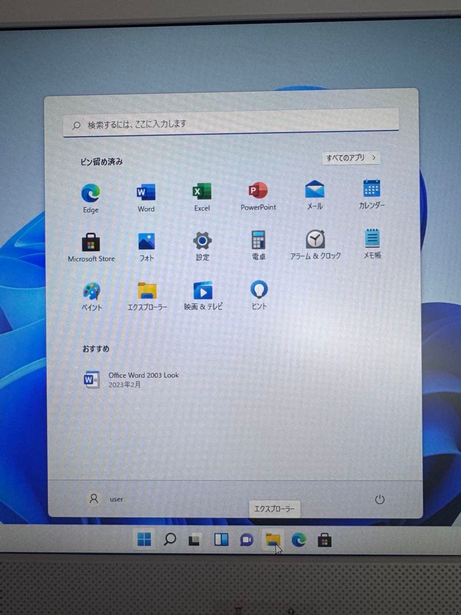Open the 設定 (Settings) app

pyautogui.click(x=202, y=242)
